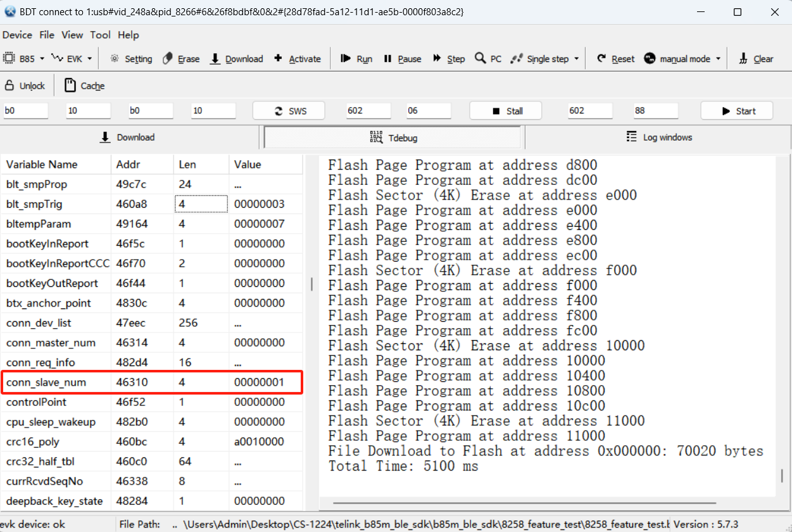Image resolution: width=792 pixels, height=532 pixels.
Task: Expand the manual mode dropdown arrow
Action: point(718,59)
